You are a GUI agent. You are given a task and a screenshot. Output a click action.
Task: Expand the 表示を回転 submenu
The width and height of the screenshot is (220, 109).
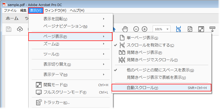tap(70, 19)
